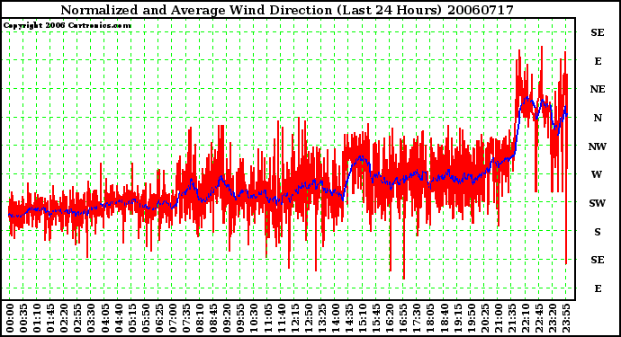This screenshot has height=337, width=621.
Task: Select the W direction axis label
Action: 597,174
